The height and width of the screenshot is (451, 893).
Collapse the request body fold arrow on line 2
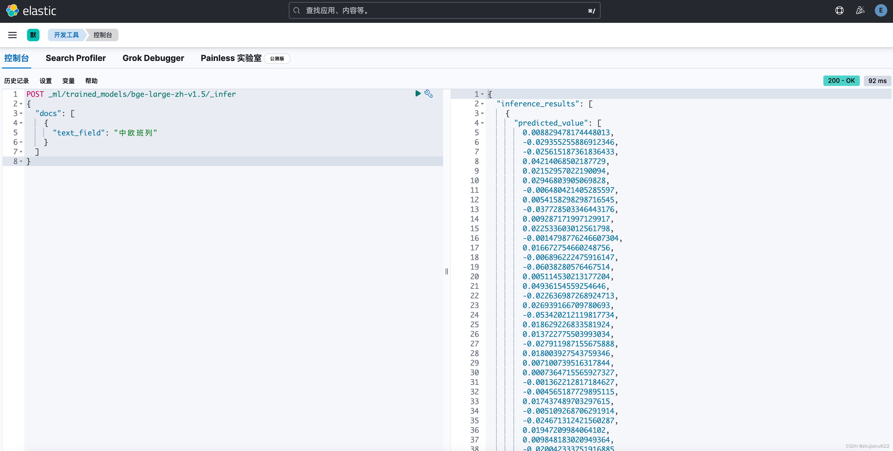(21, 104)
